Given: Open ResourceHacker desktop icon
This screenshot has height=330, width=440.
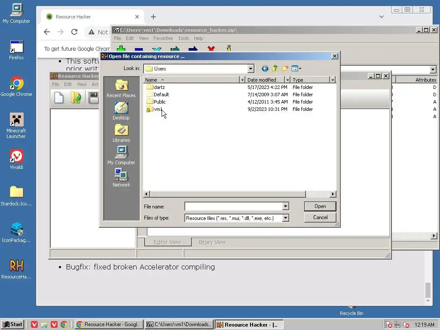Looking at the screenshot, I should click(16, 269).
